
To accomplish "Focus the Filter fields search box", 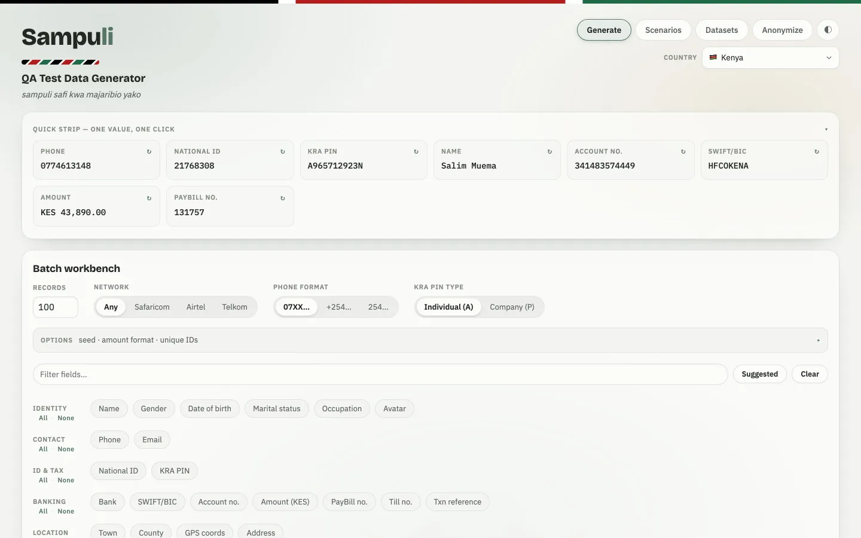I will (x=380, y=374).
